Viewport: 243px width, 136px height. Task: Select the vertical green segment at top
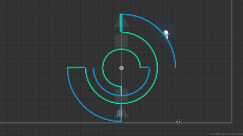click(120, 23)
